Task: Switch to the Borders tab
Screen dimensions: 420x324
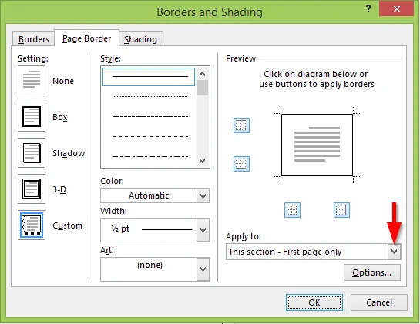Action: coord(33,39)
